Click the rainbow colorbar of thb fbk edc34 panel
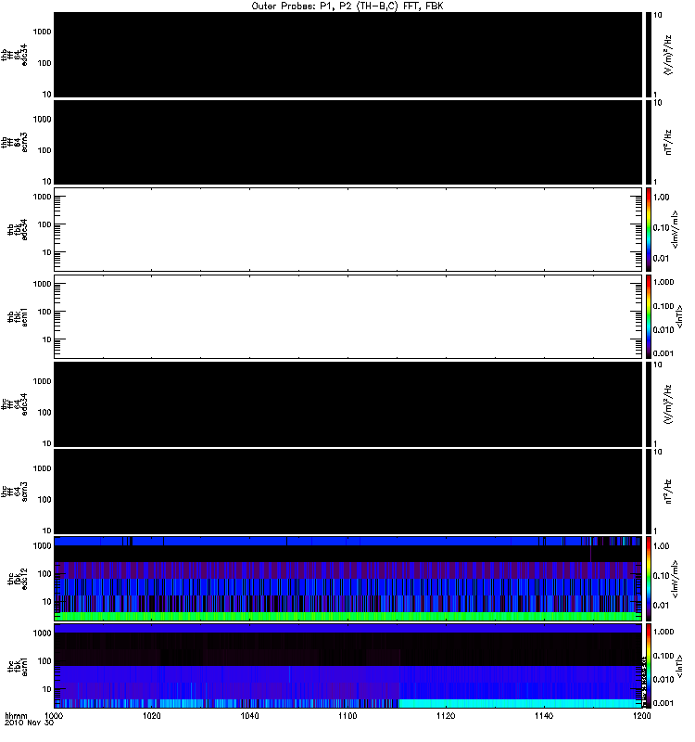 (649, 229)
